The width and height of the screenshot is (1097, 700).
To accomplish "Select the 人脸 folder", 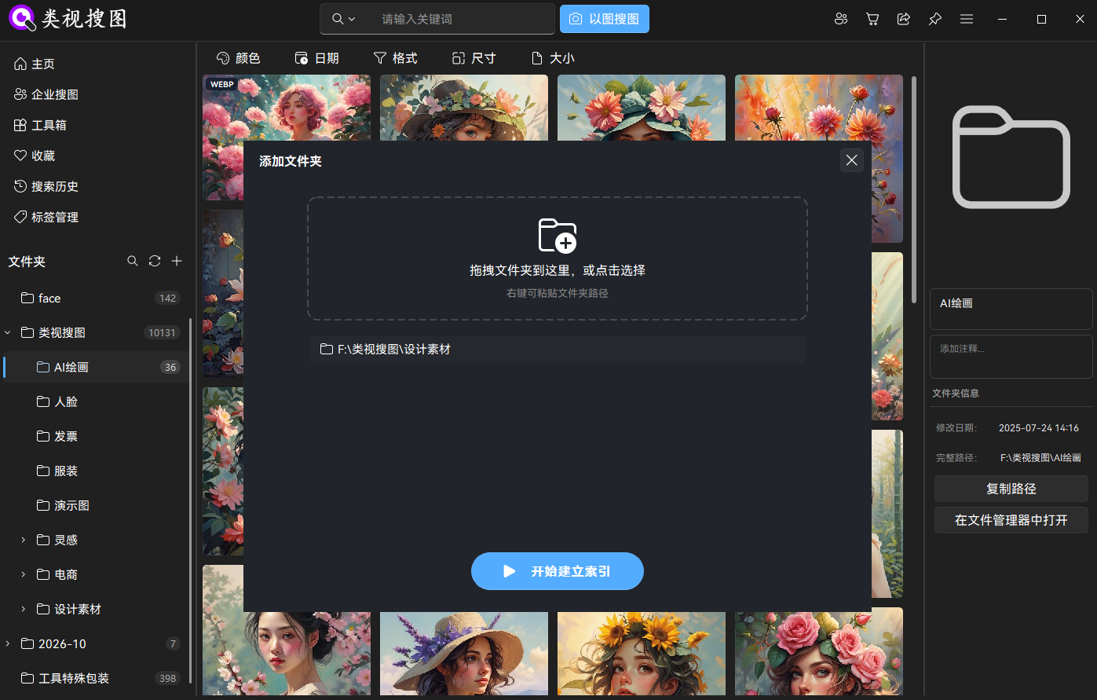I will tap(94, 401).
